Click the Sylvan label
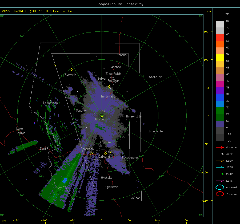 coord(102,79)
